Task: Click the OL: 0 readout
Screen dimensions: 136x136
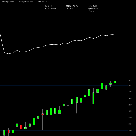Action: point(91,11)
